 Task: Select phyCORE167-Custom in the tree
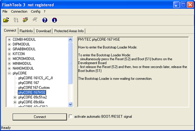click(x=34, y=88)
